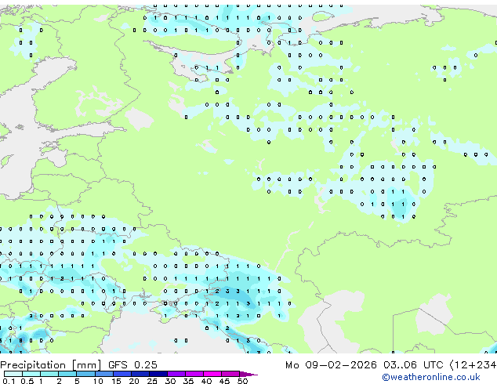Screen dimensions: 497x384
Task: Click the '20' legend scale label
Action: click(134, 381)
